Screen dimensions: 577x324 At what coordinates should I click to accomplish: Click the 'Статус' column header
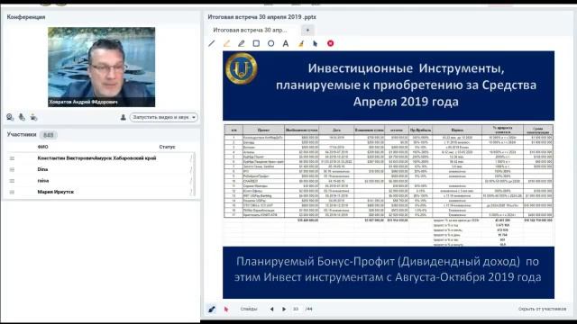point(167,147)
